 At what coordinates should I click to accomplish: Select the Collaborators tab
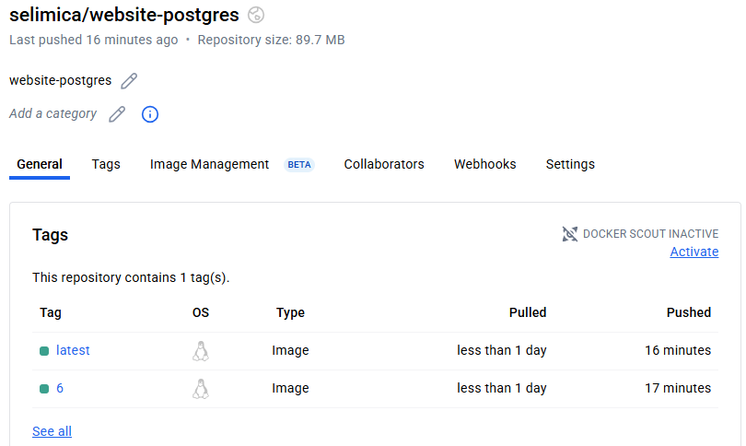(x=384, y=165)
